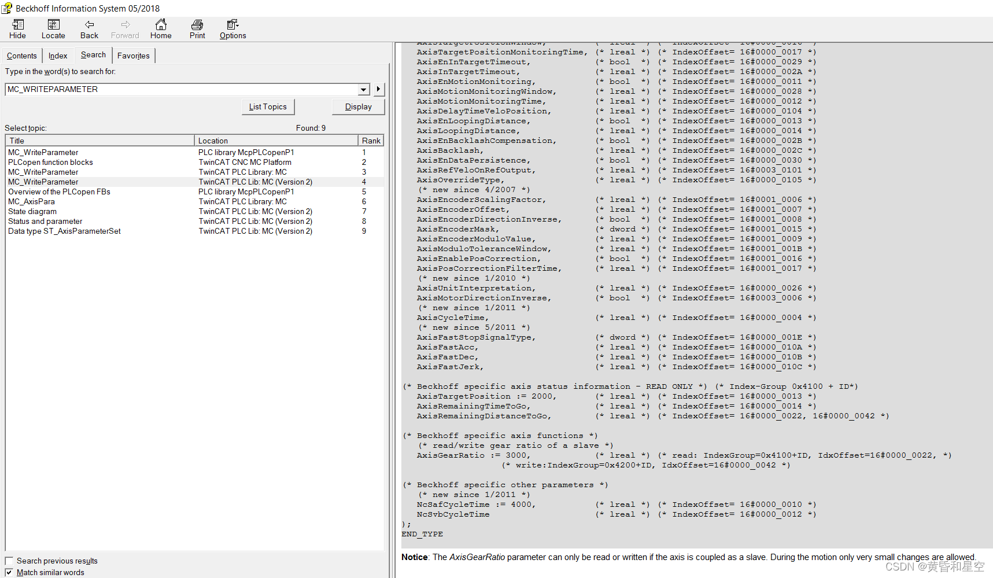Click NcSafCycleTime line in code

(617, 505)
